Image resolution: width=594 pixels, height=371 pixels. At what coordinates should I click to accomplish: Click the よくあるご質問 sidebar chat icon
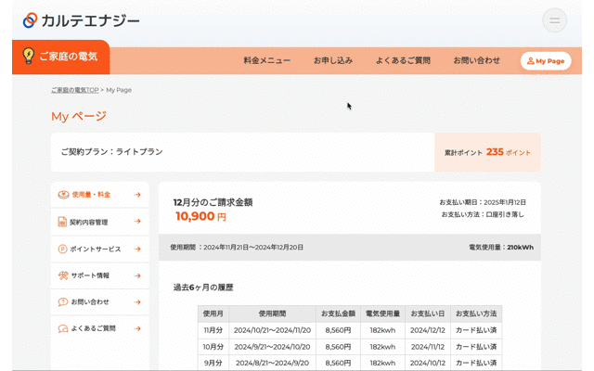[63, 328]
